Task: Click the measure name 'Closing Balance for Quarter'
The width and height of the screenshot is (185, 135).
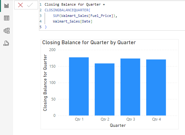Action: pyautogui.click(x=73, y=4)
